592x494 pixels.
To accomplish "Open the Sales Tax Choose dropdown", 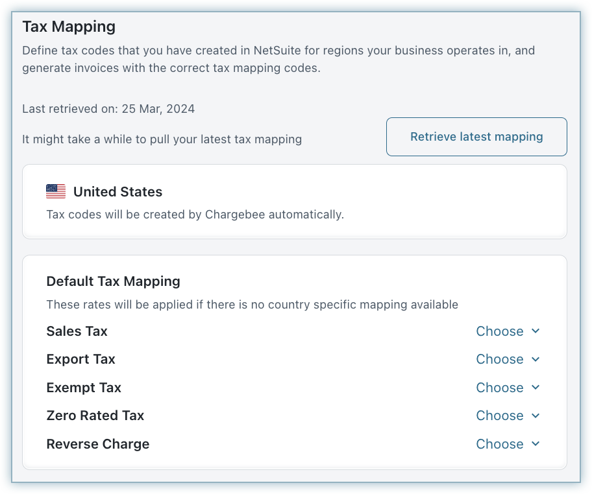I will [500, 331].
